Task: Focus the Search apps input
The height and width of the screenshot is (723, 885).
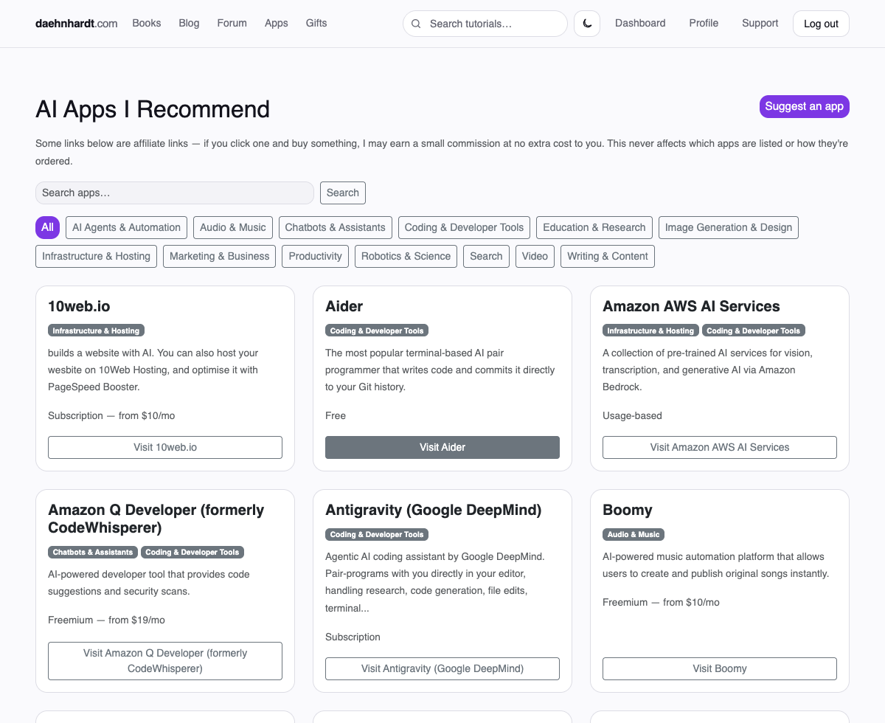Action: 175,193
